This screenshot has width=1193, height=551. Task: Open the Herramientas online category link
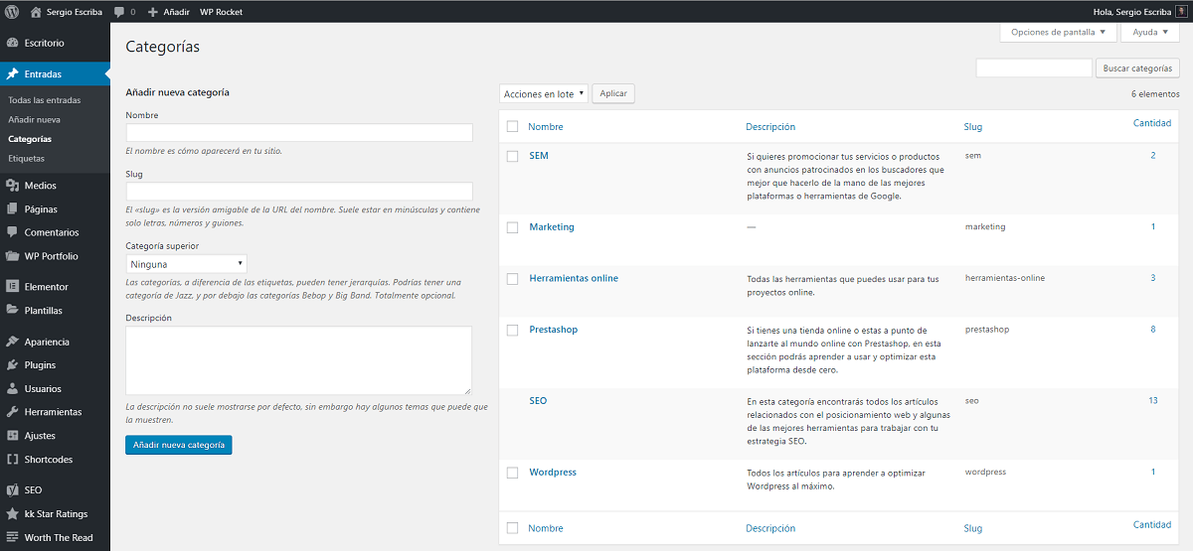(x=574, y=278)
